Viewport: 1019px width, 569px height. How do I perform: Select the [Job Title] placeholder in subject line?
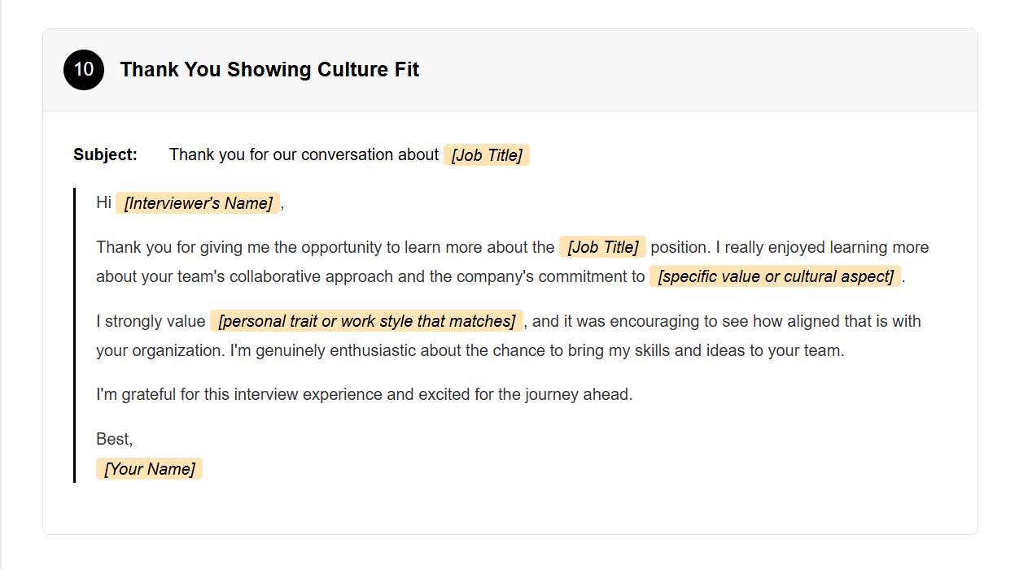pyautogui.click(x=487, y=155)
